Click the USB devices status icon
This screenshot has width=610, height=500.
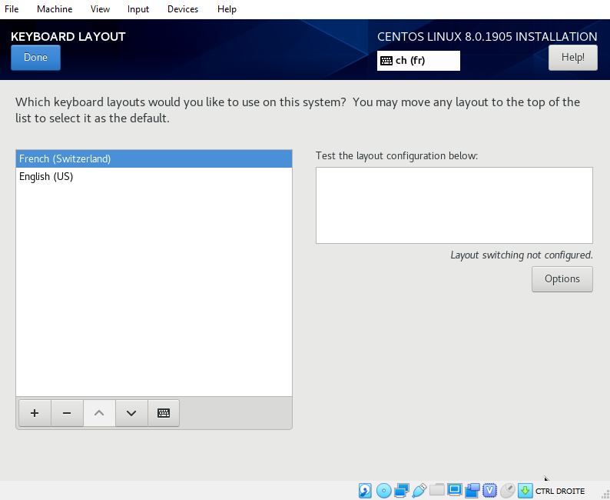pos(419,491)
